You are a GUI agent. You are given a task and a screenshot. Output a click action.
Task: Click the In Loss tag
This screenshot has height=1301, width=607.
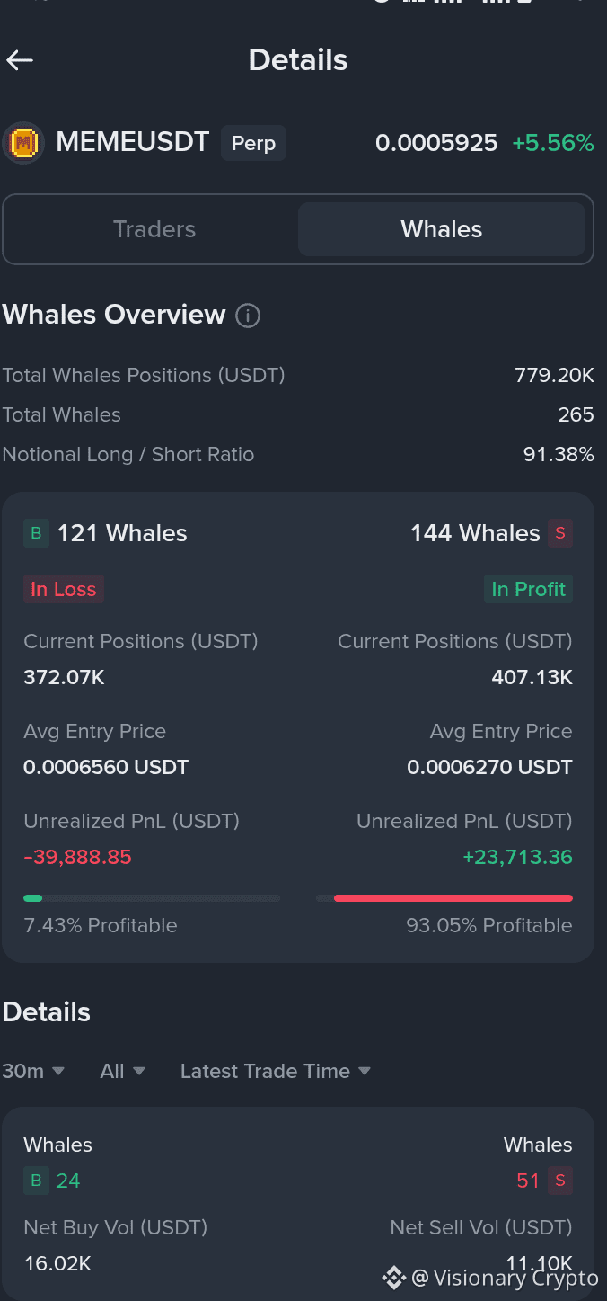[63, 589]
